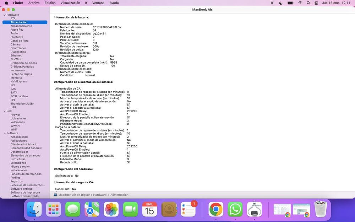Open the Visualización menu

pyautogui.click(x=70, y=3)
